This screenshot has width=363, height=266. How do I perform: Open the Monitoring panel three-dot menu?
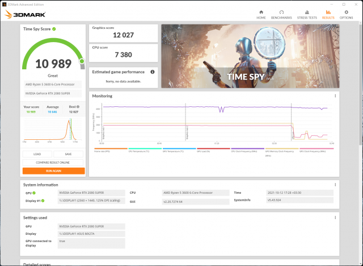coord(335,96)
